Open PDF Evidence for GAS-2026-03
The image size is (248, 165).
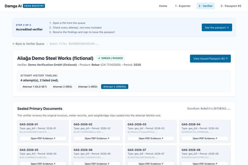pyautogui.click(x=151, y=138)
